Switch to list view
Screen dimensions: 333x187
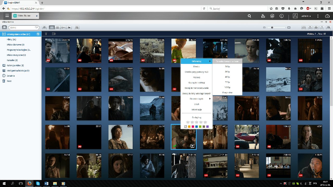[57, 27]
